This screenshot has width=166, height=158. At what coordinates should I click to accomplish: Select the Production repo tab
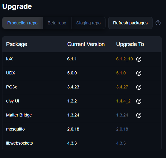coord(22,23)
